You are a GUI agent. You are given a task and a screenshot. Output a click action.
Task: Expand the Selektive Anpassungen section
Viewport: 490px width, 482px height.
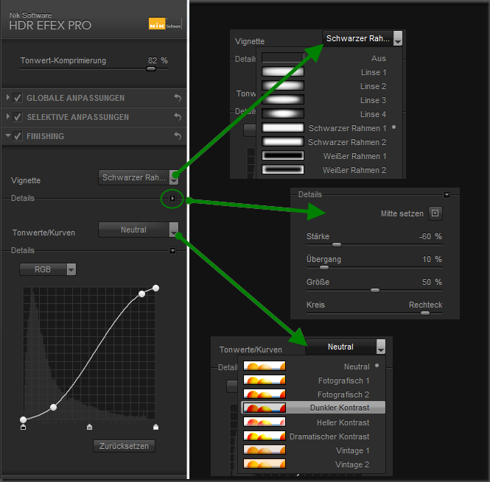point(8,116)
